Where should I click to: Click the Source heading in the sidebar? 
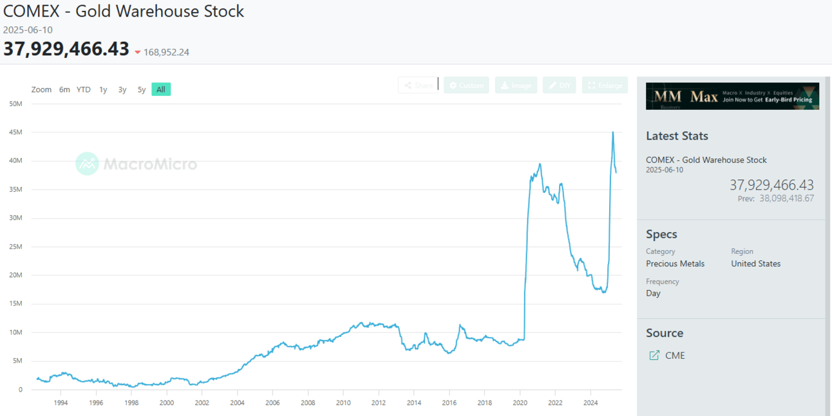point(665,333)
